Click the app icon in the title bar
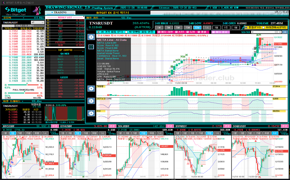 pyautogui.click(x=3, y=3)
